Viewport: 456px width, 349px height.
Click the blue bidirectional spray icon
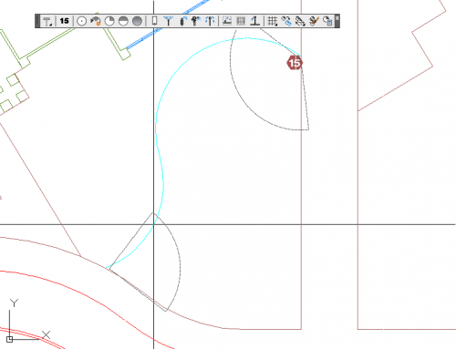(210, 21)
